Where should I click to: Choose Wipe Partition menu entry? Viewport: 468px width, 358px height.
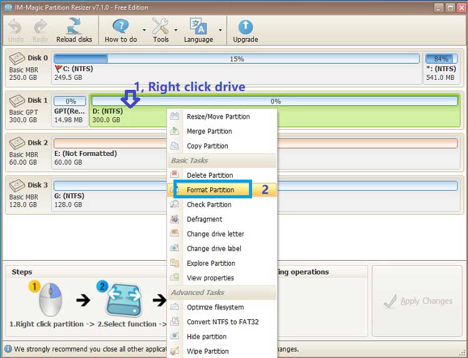[222, 351]
